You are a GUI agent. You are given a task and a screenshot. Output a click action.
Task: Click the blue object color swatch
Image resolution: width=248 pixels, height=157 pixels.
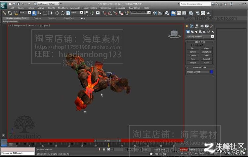pos(212,72)
